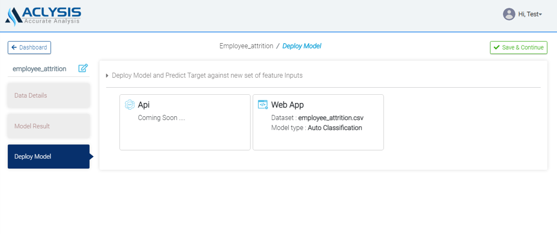557x234 pixels.
Task: Click the Aclysis logo in the header
Action: point(43,15)
